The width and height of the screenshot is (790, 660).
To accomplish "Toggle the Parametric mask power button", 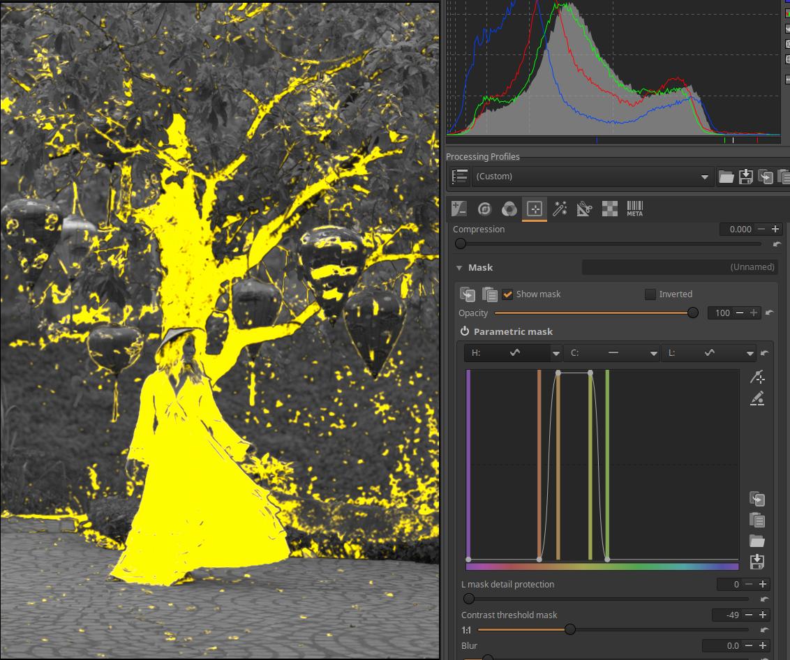I will click(x=465, y=332).
